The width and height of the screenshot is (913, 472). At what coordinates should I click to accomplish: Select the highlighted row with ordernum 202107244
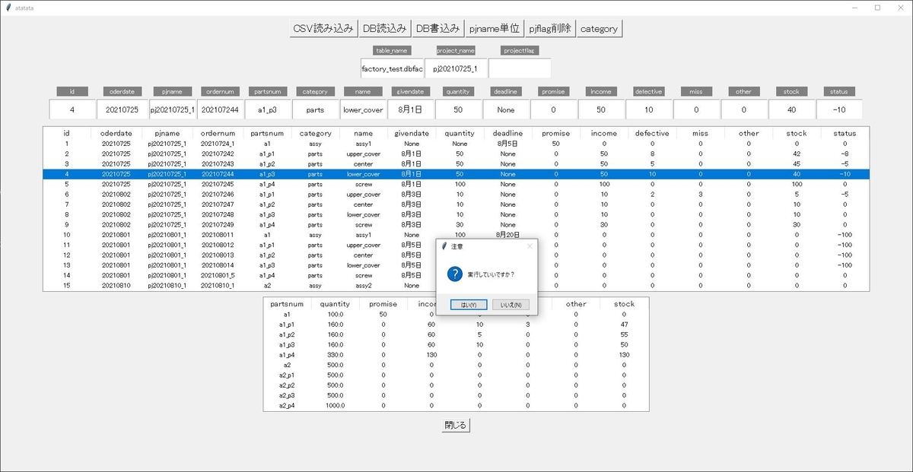pos(456,173)
